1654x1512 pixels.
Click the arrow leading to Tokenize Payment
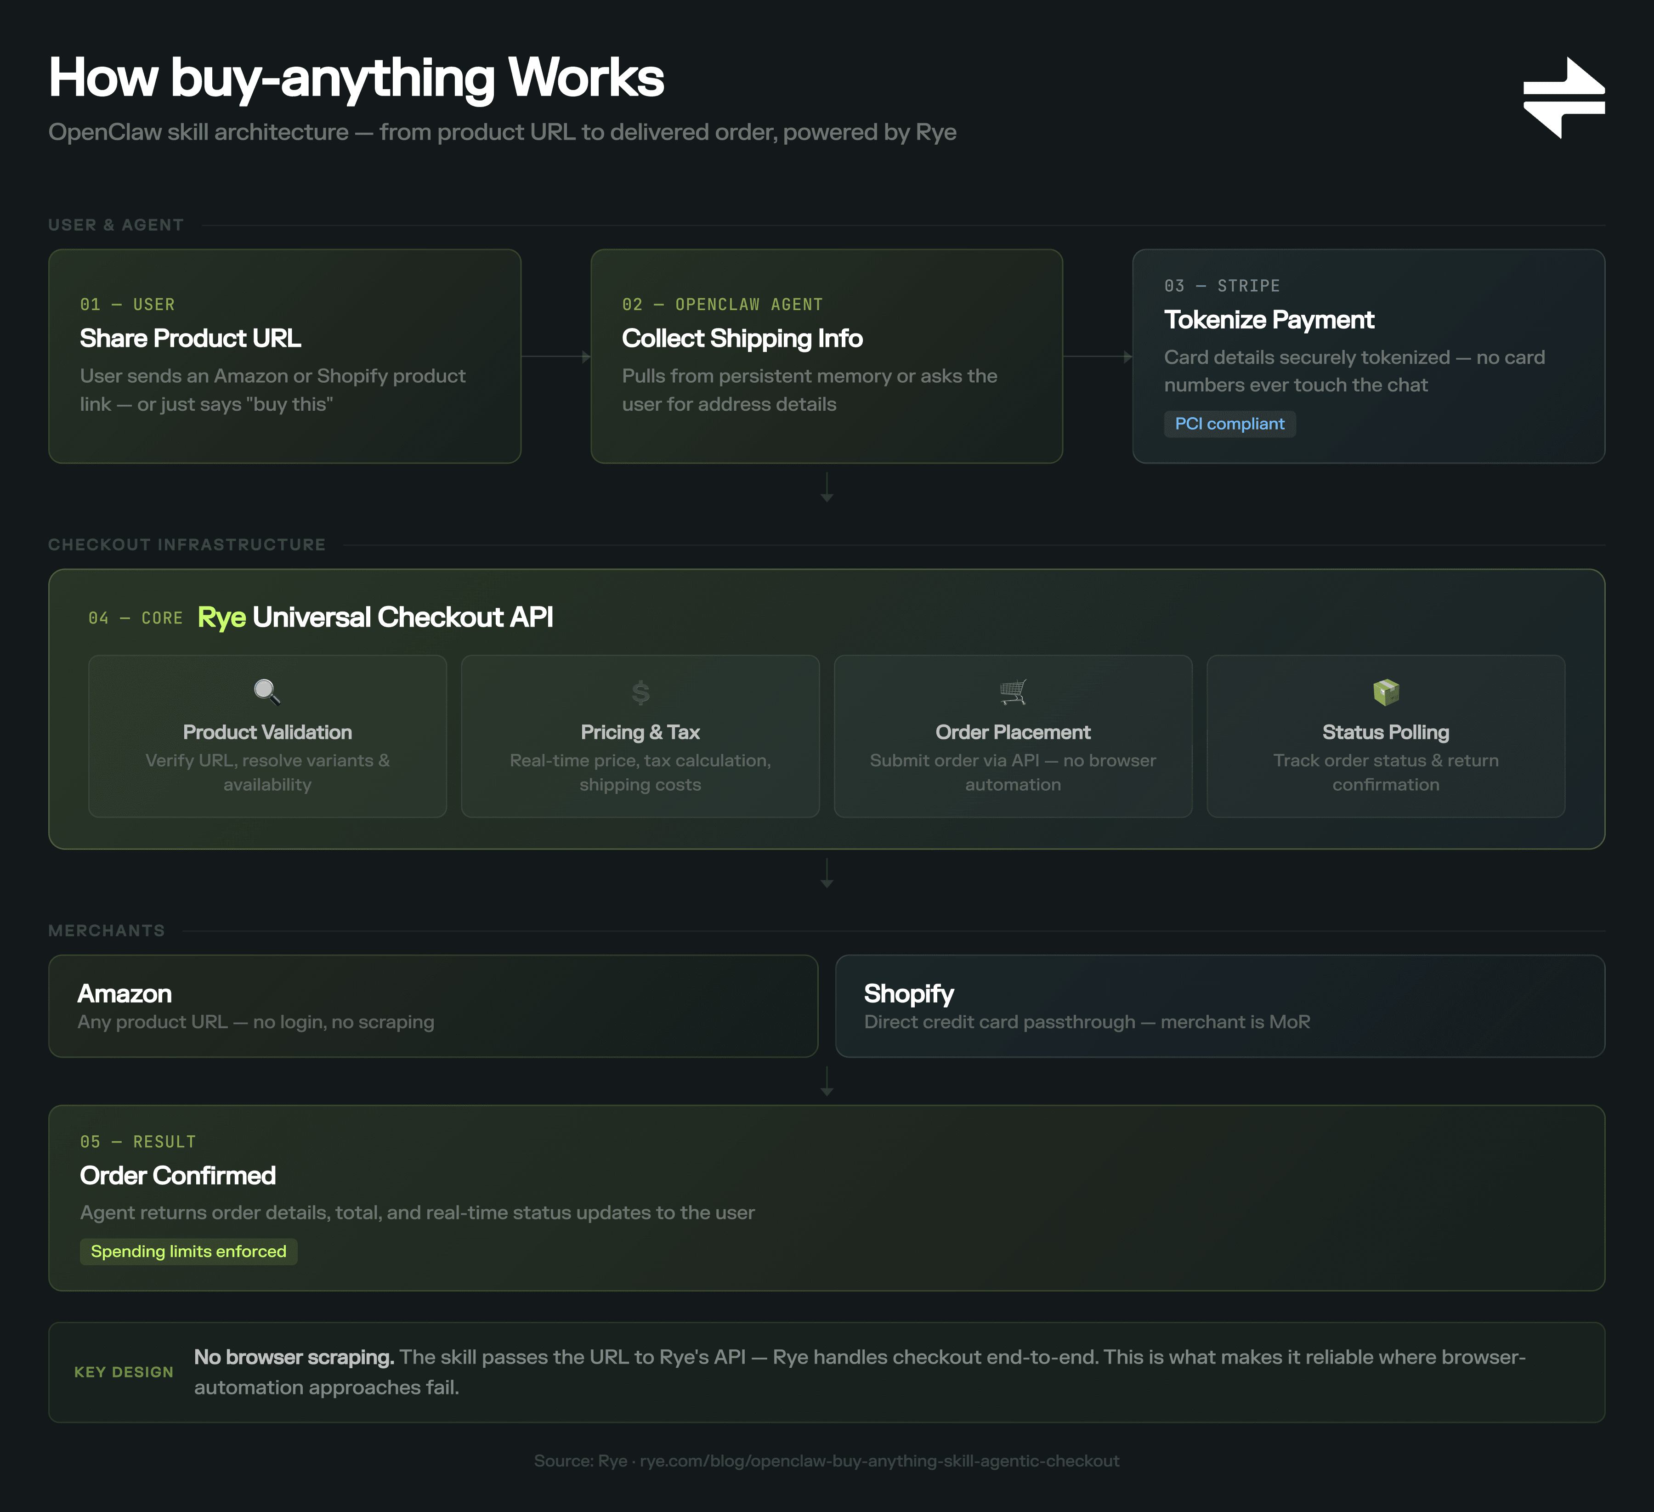pyautogui.click(x=1098, y=356)
